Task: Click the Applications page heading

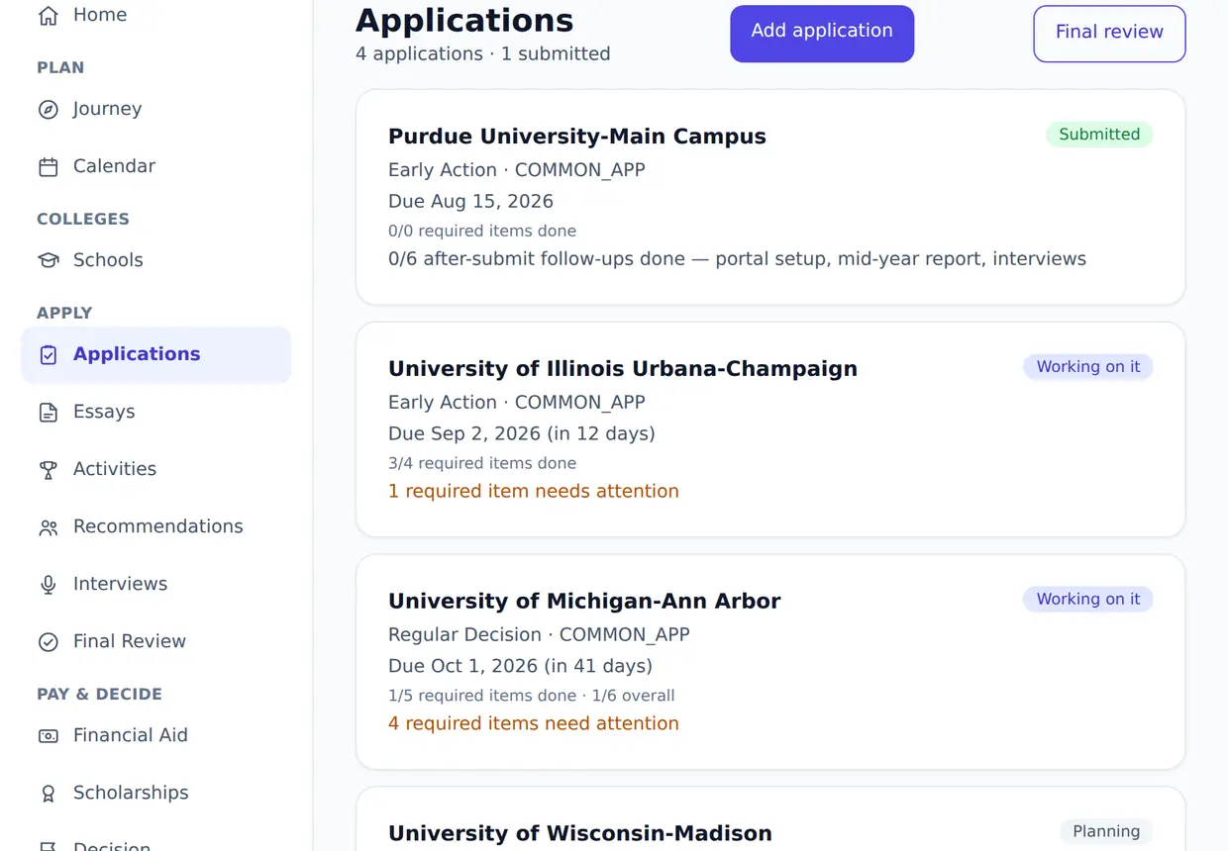Action: [x=464, y=21]
